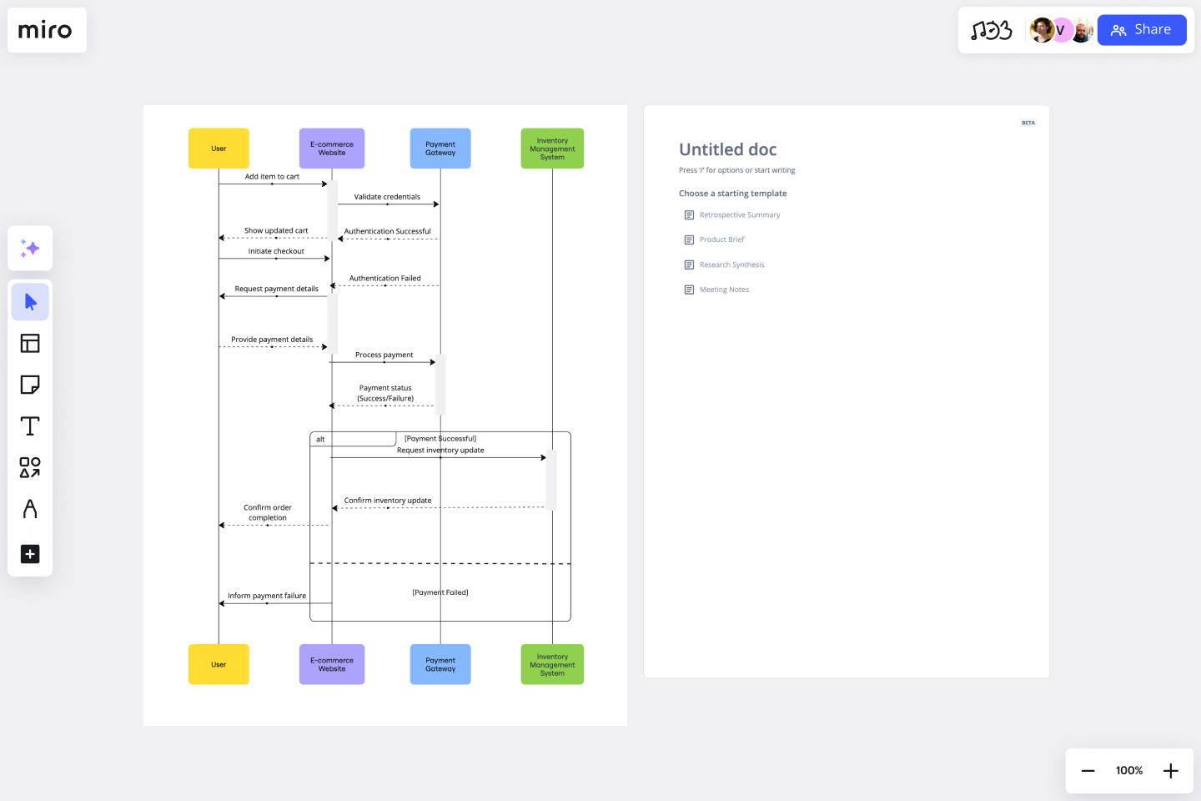Click the Miro logo
1201x801 pixels.
[47, 30]
